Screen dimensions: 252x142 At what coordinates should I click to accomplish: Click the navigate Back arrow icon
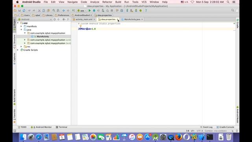(x=64, y=11)
